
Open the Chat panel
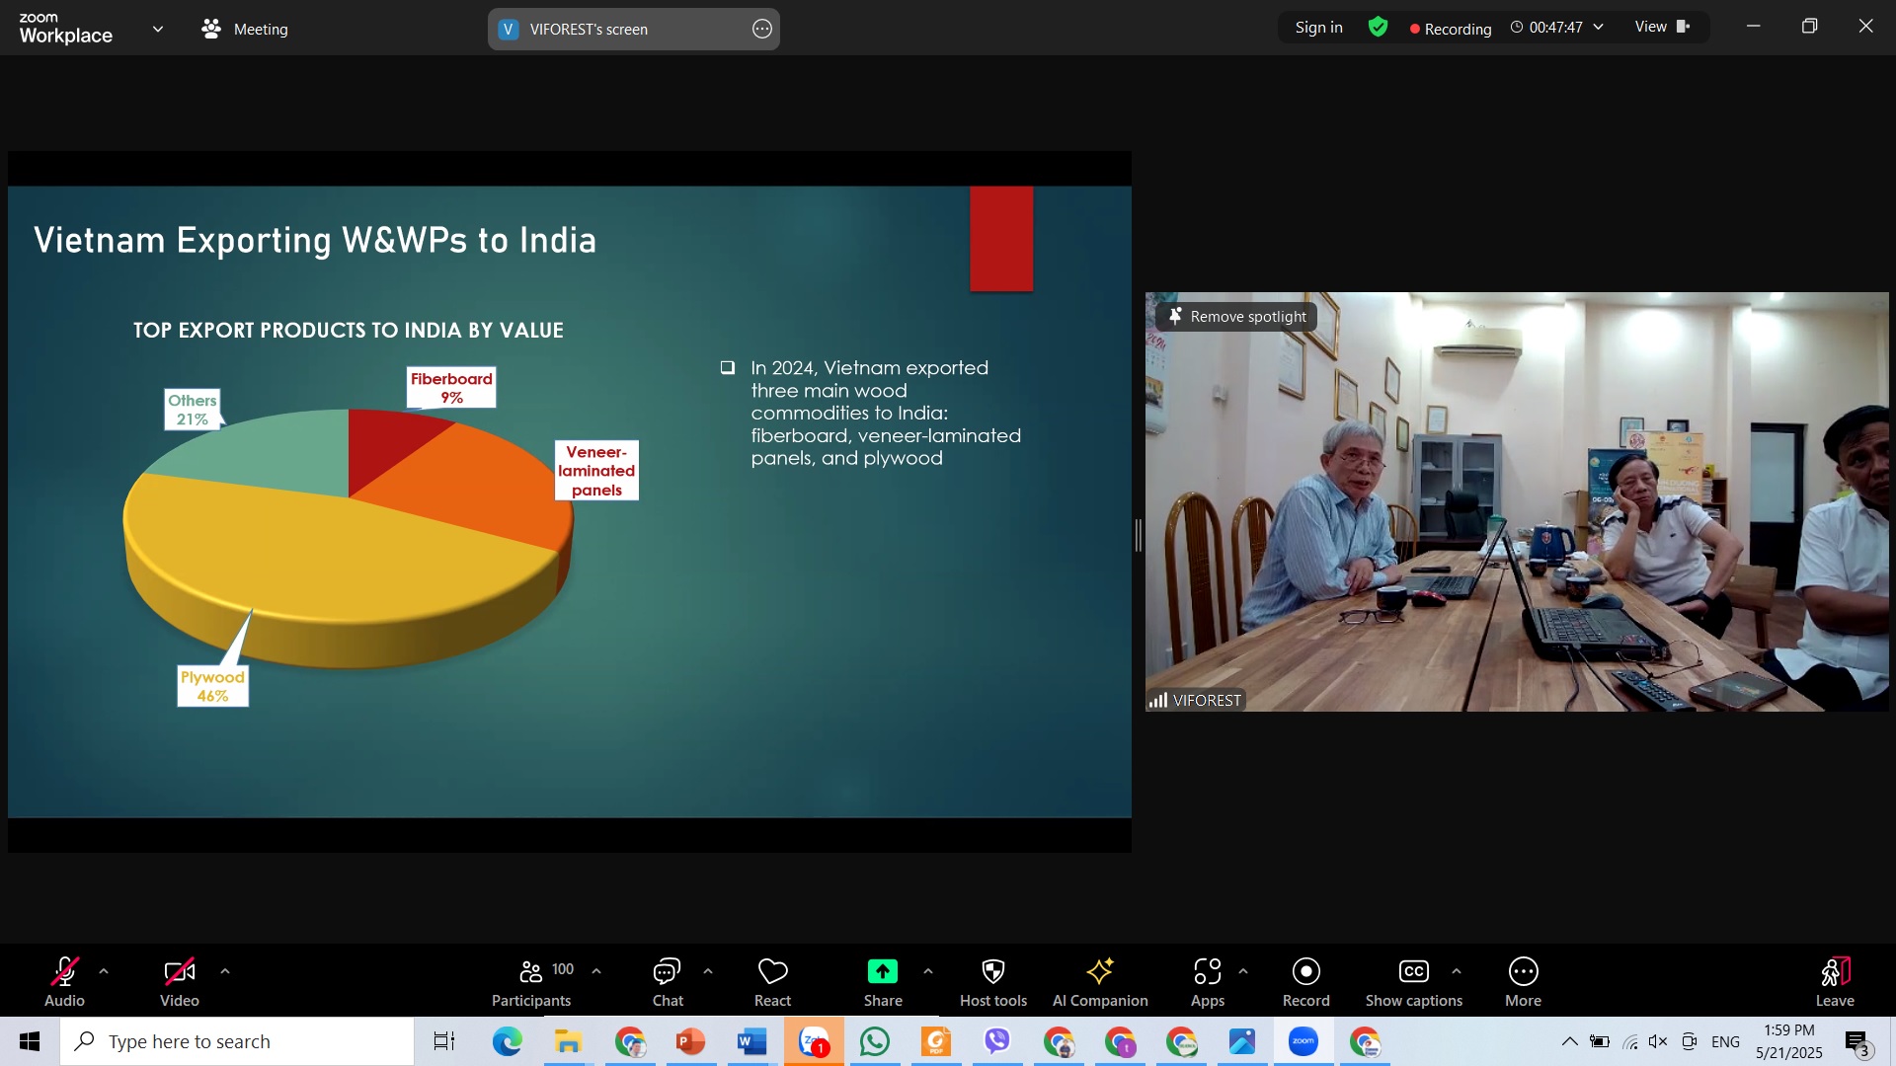(668, 982)
